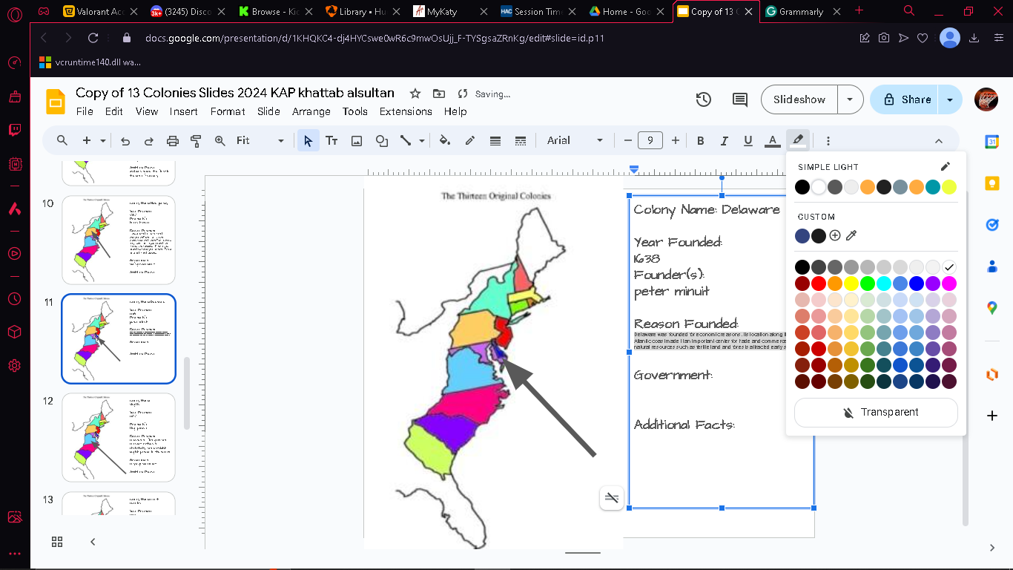Edit the Simple Light theme colors

point(945,167)
